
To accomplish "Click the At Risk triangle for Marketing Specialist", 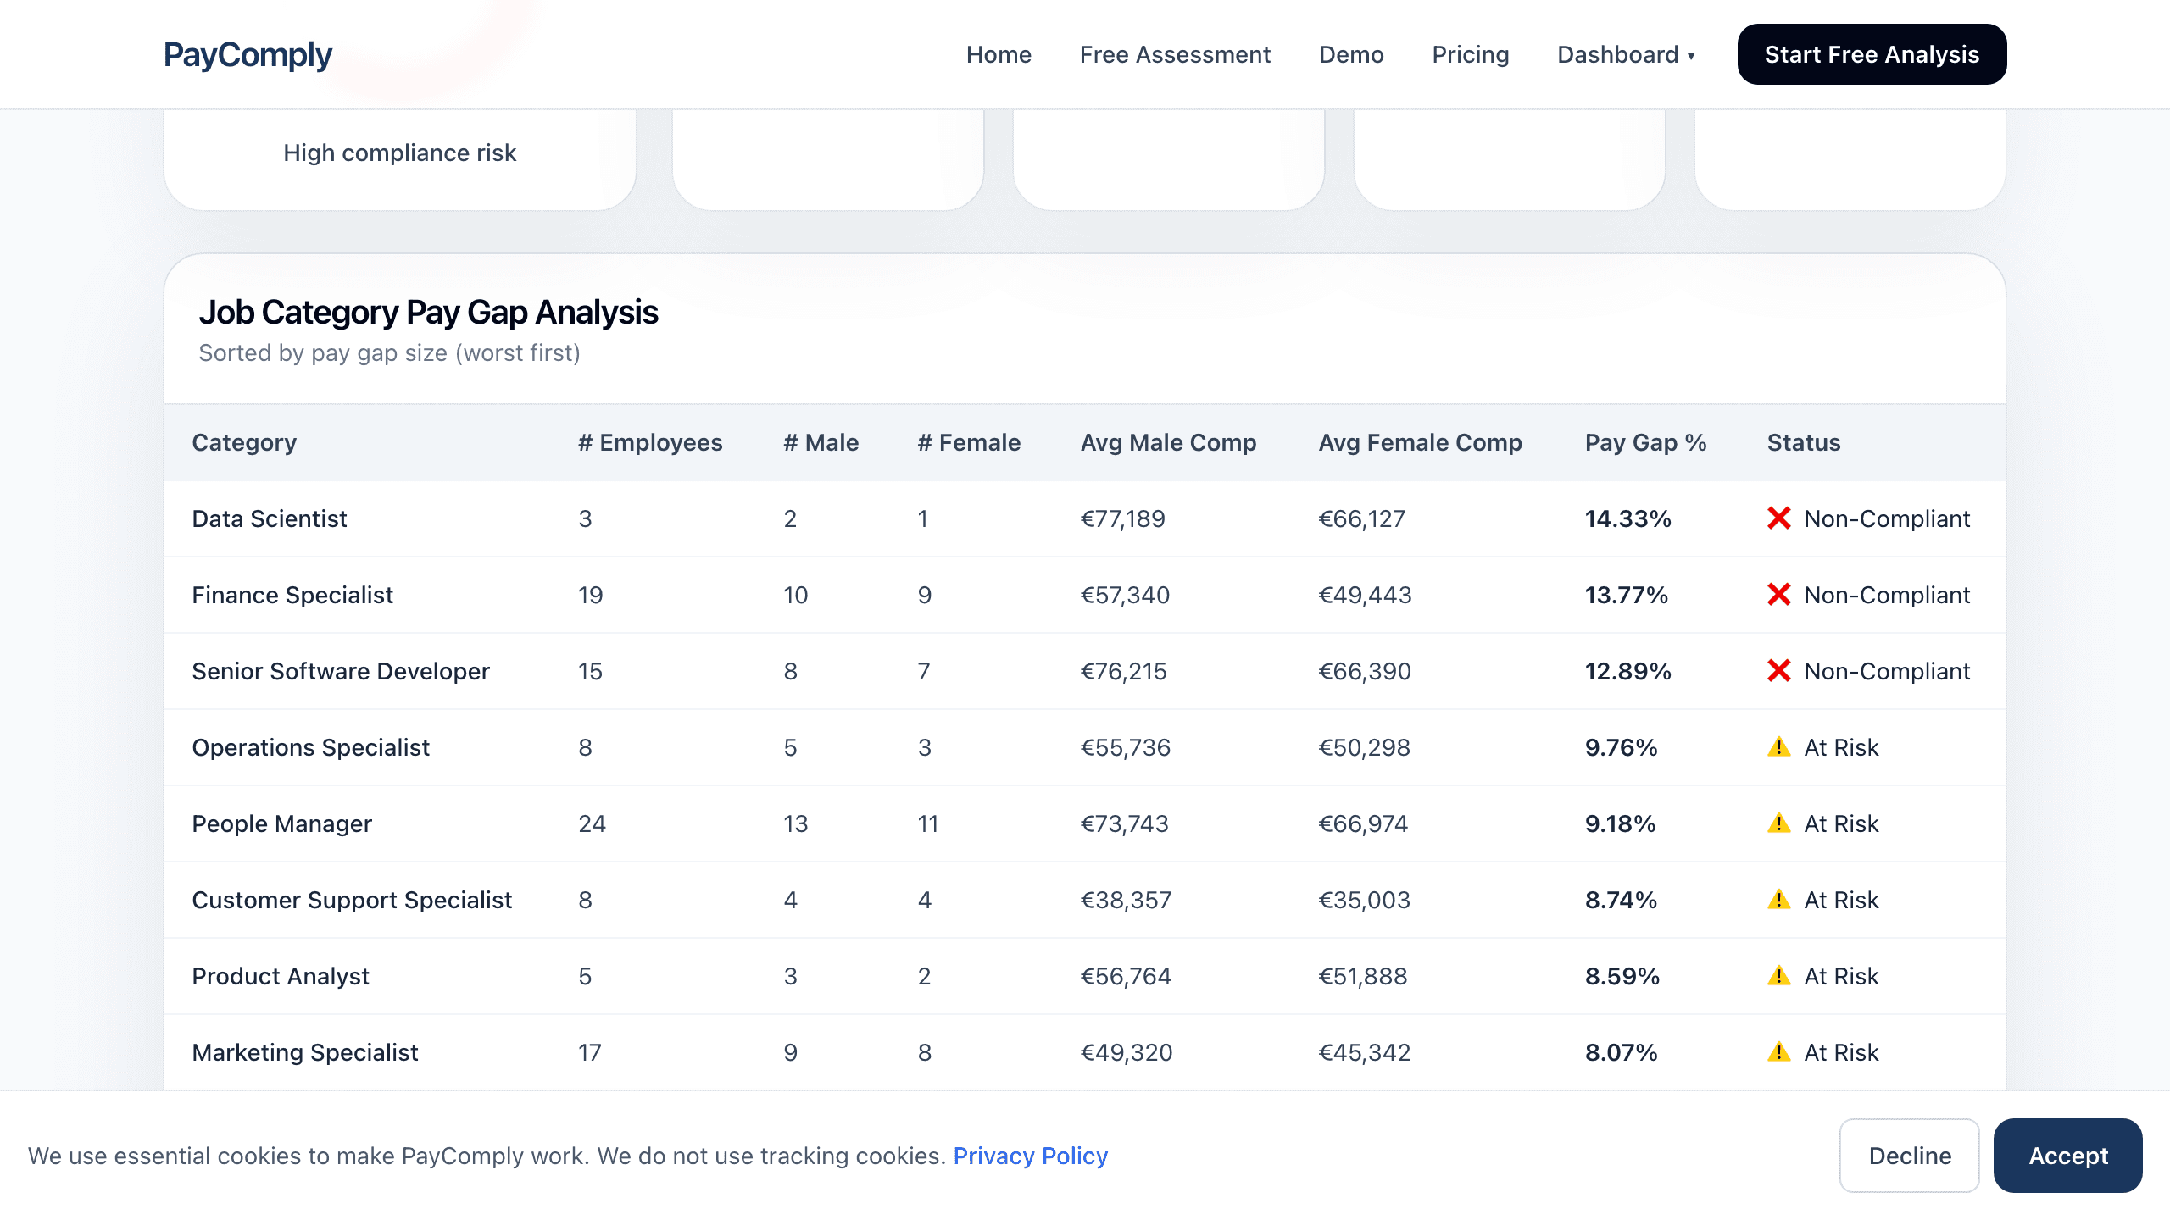I will click(1780, 1051).
